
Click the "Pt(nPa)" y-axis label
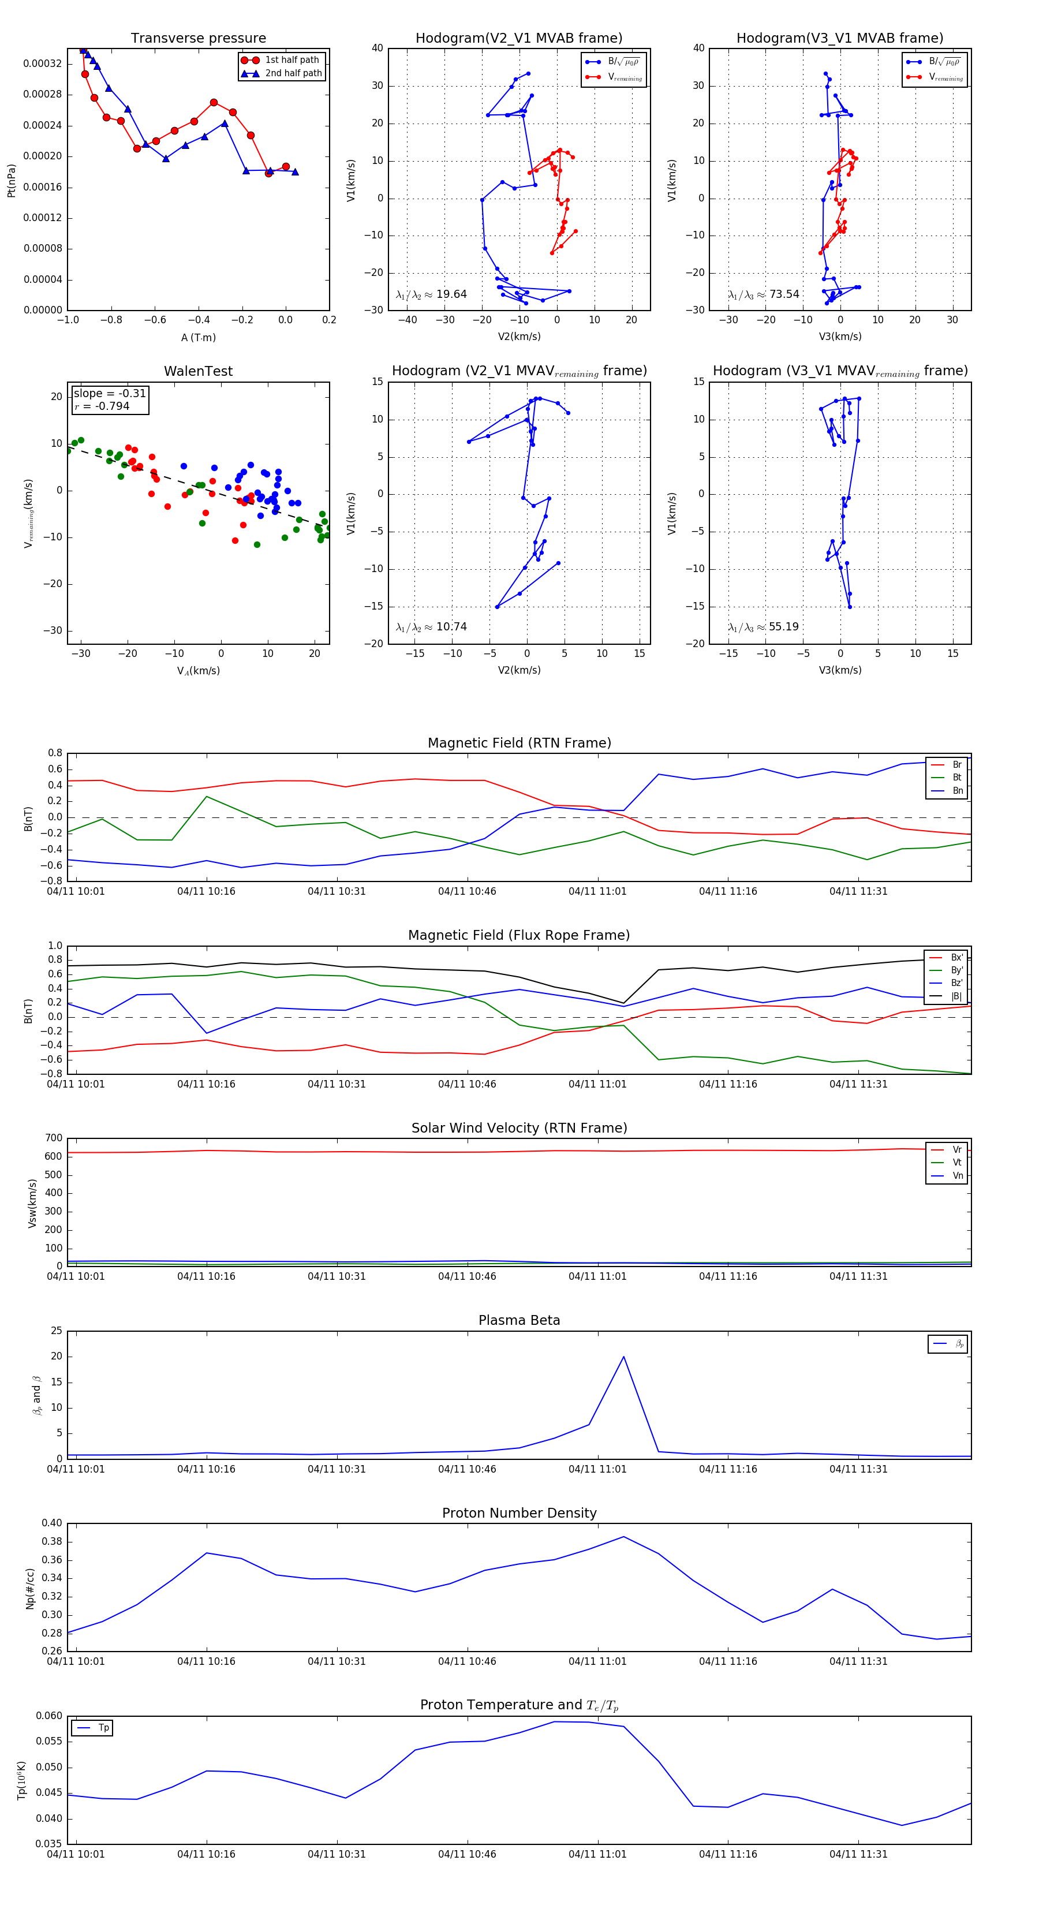click(x=11, y=181)
